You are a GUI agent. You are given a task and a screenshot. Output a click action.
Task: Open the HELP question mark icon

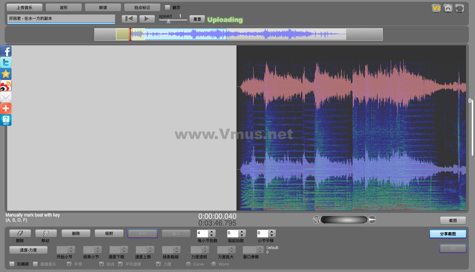tap(6, 120)
